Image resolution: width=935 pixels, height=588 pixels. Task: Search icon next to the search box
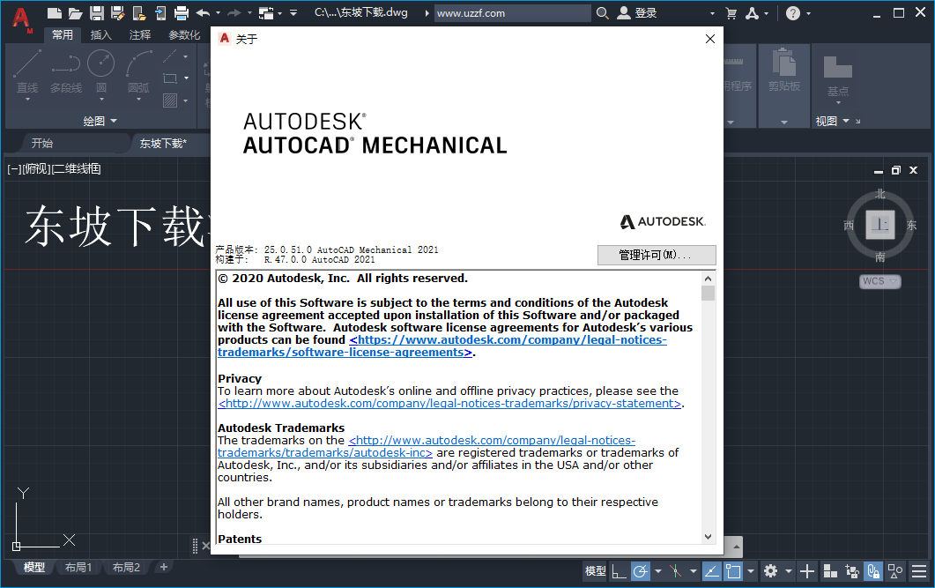tap(602, 12)
